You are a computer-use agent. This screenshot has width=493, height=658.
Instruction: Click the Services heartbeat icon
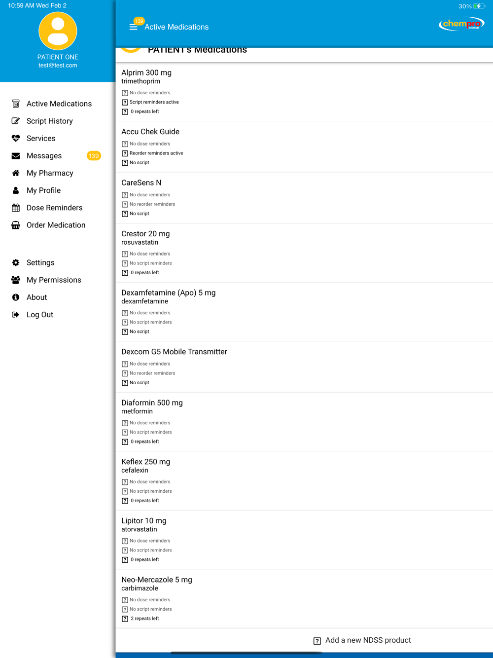(x=16, y=139)
